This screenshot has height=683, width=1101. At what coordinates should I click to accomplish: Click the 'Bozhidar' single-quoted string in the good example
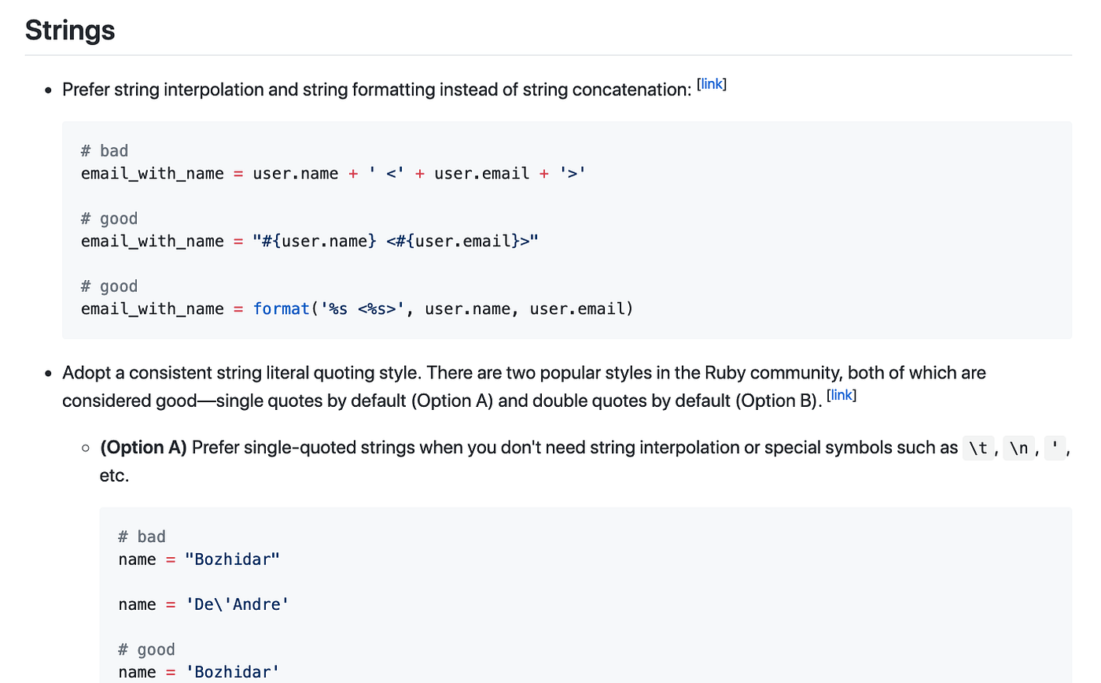(232, 672)
